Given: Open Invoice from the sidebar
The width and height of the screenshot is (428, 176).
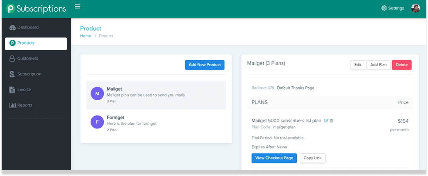Looking at the screenshot, I should tap(24, 90).
